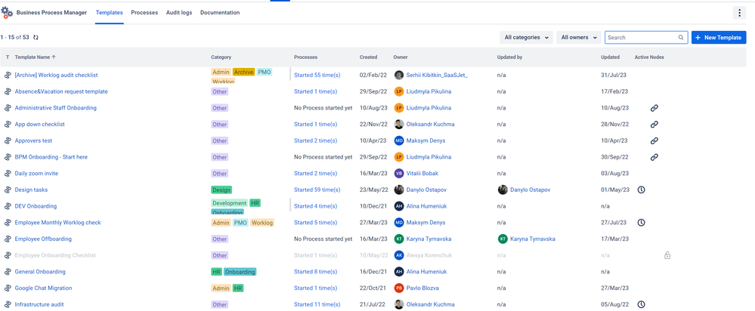Switch to the Processes tab
The image size is (755, 311).
[x=144, y=13]
